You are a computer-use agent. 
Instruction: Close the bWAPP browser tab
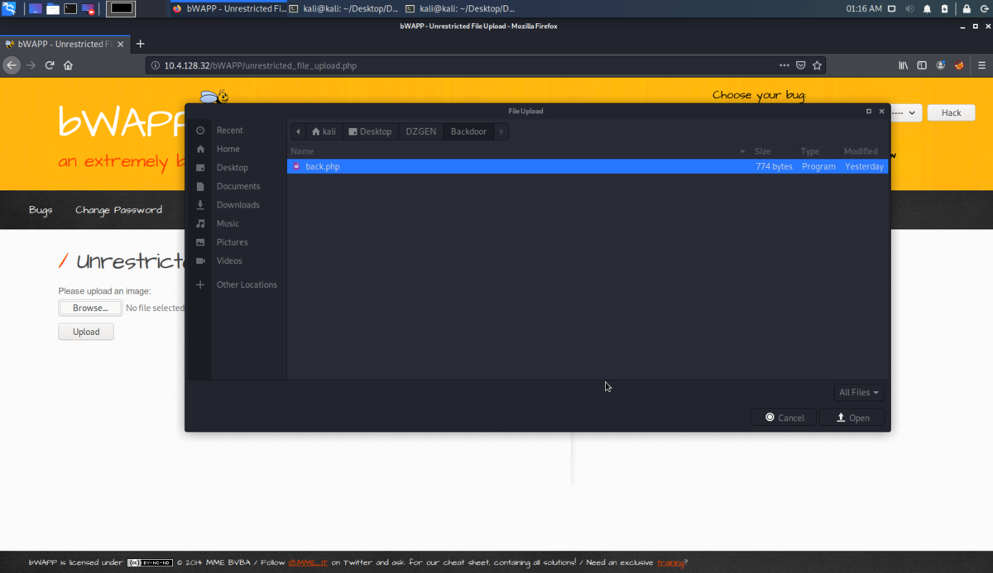119,44
